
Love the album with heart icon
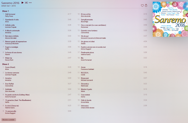142,6
